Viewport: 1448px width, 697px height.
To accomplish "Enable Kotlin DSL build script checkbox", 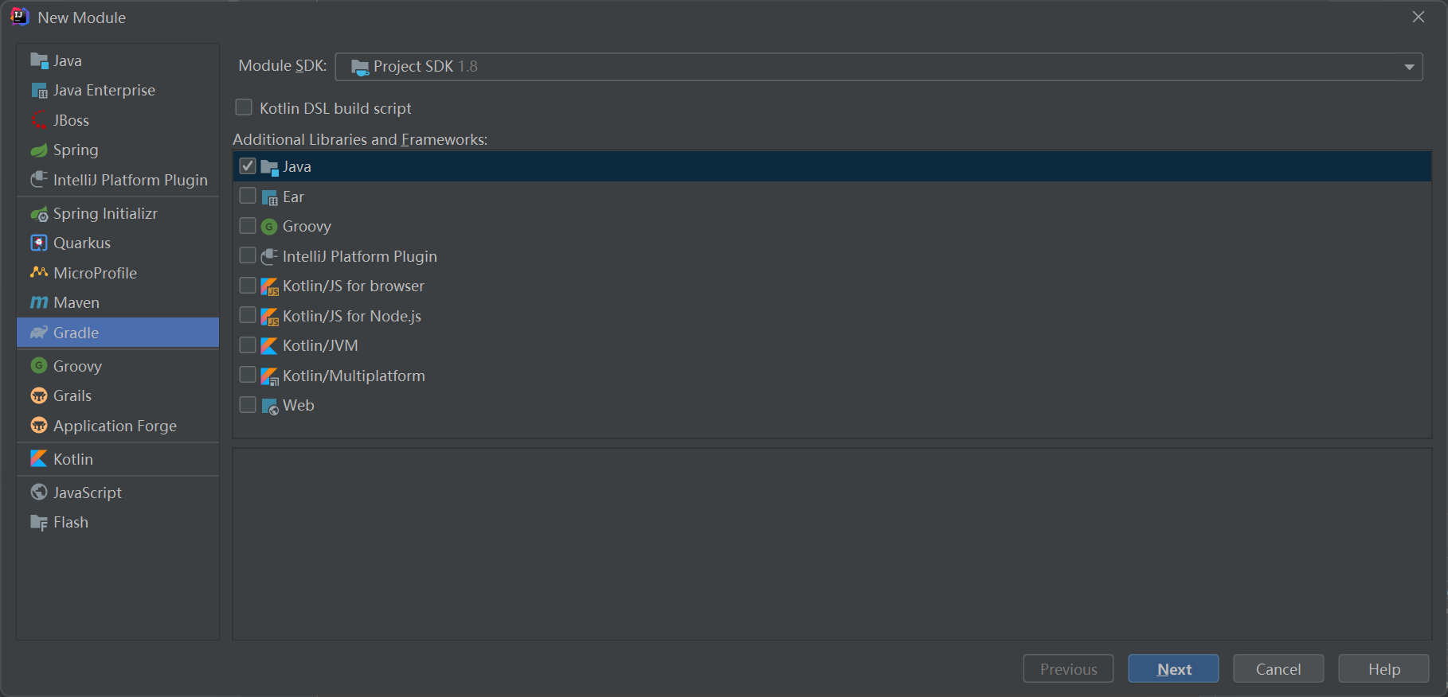I will 244,107.
